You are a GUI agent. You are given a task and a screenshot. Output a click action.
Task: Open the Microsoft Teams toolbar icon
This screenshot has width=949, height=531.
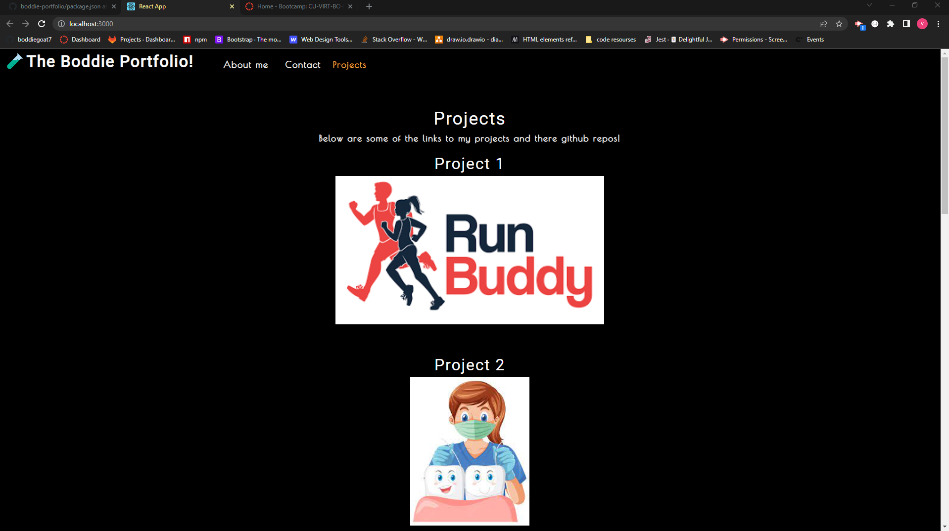click(859, 24)
